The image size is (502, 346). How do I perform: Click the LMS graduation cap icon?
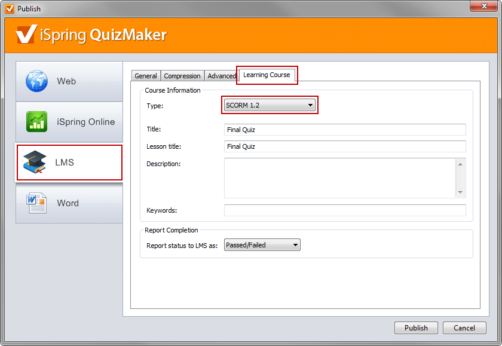coord(35,162)
